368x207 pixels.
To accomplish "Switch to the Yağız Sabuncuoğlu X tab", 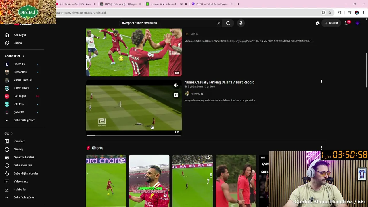I will (121, 4).
